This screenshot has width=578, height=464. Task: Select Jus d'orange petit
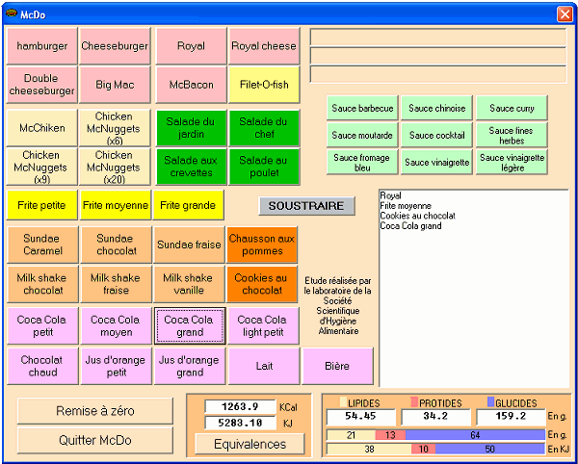(x=117, y=366)
